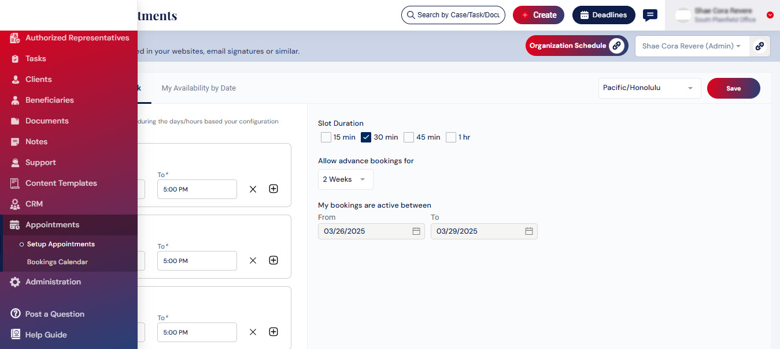Open Setup Appointments submenu item
Screen dimensions: 780x349
(61, 244)
